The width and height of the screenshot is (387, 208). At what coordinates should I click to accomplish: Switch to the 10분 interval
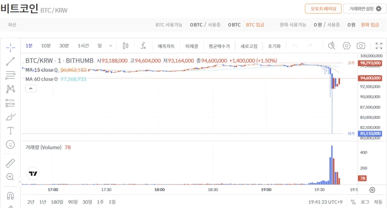[x=46, y=46]
